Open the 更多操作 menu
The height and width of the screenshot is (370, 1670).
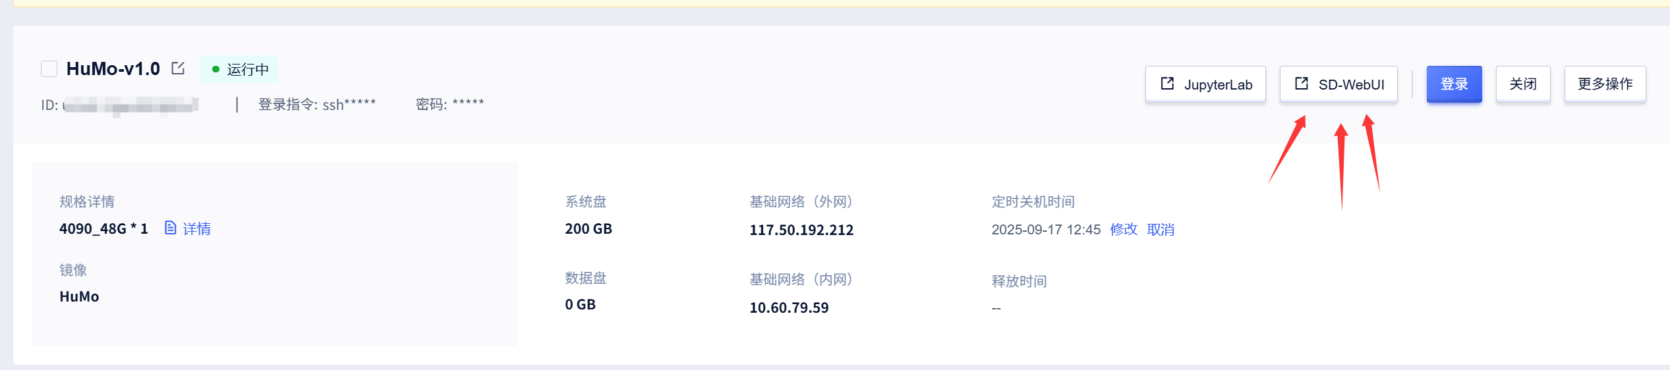coord(1605,84)
